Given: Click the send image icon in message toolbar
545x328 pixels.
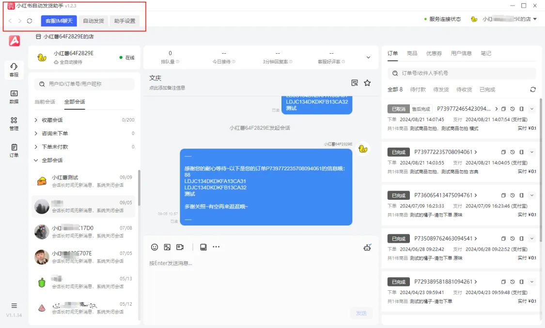Looking at the screenshot, I should [x=167, y=247].
